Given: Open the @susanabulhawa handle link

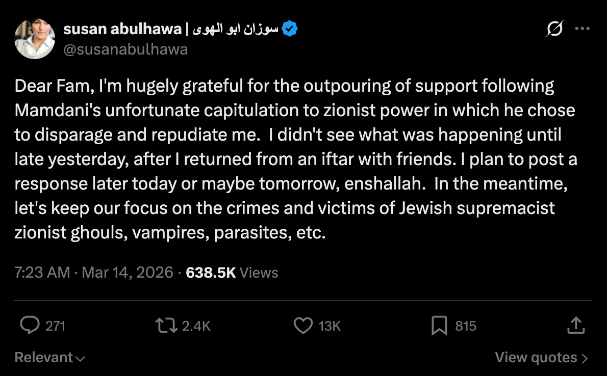Looking at the screenshot, I should click(x=125, y=49).
